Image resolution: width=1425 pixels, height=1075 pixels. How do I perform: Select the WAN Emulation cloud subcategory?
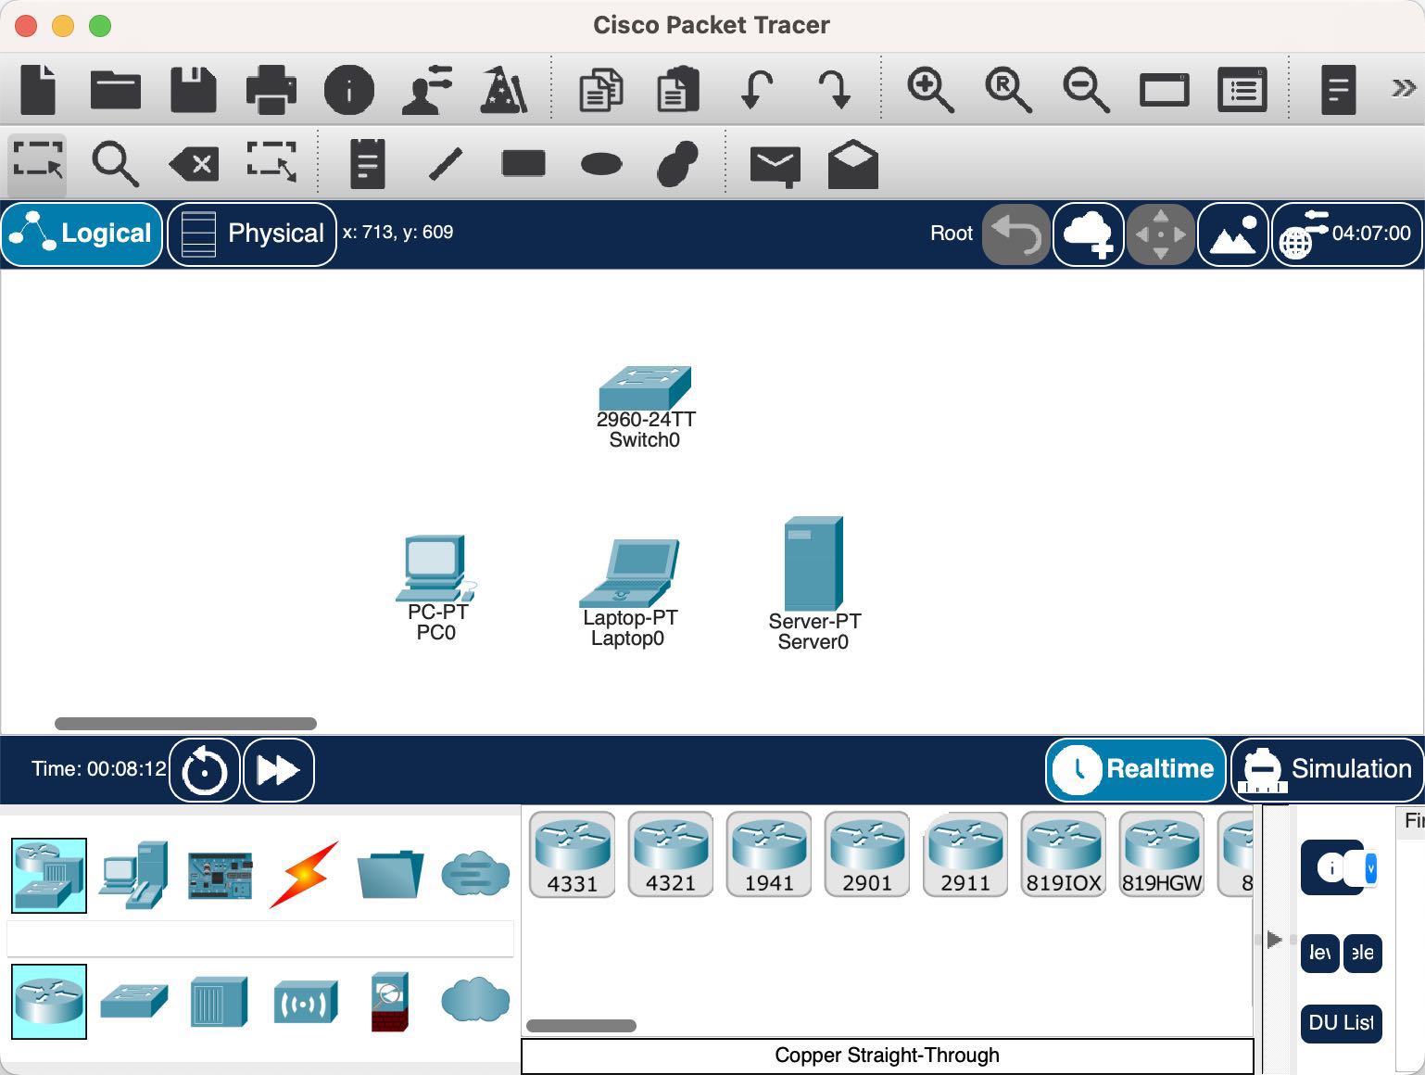pyautogui.click(x=475, y=1002)
